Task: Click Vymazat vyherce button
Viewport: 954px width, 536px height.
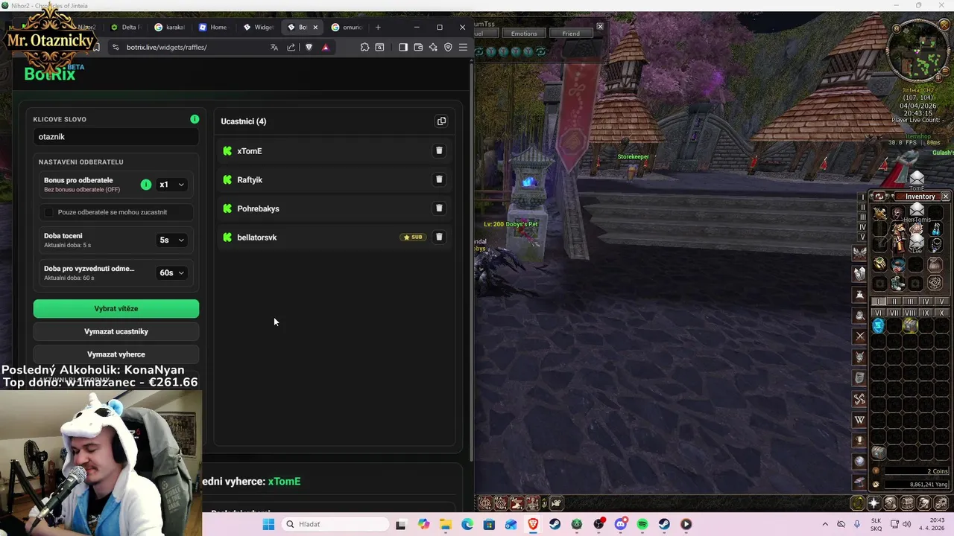Action: click(116, 354)
